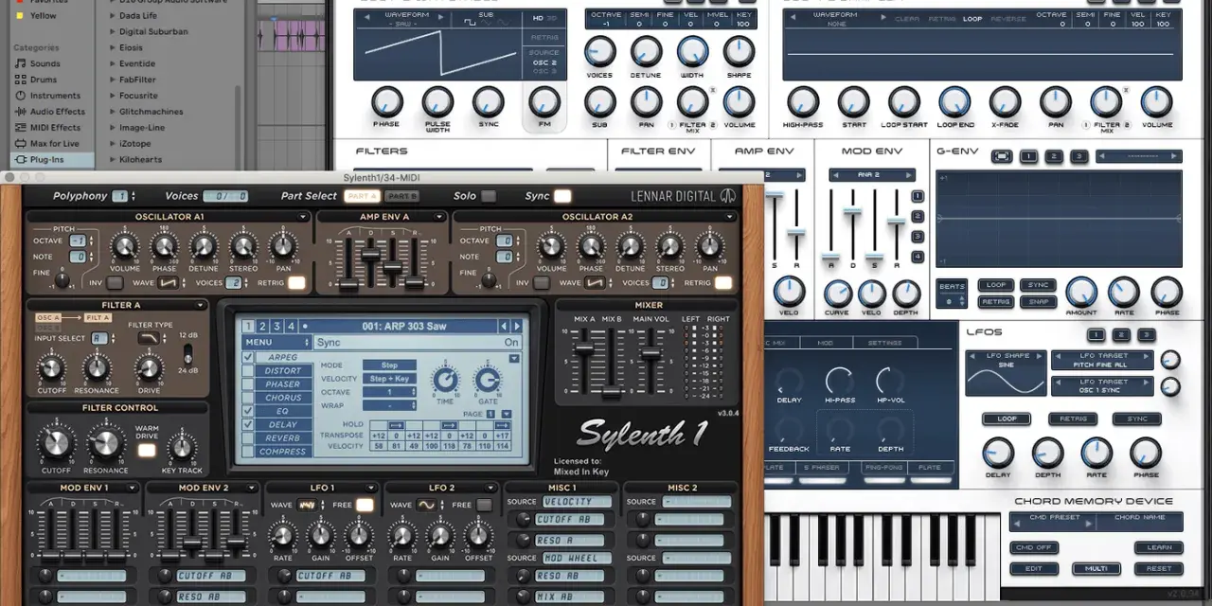
Task: Click the square sub waveform icon
Action: (x=469, y=23)
